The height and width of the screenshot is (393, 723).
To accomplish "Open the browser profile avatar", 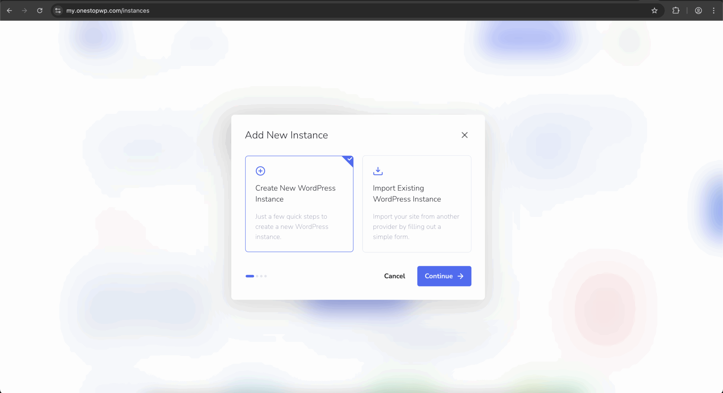I will point(698,10).
